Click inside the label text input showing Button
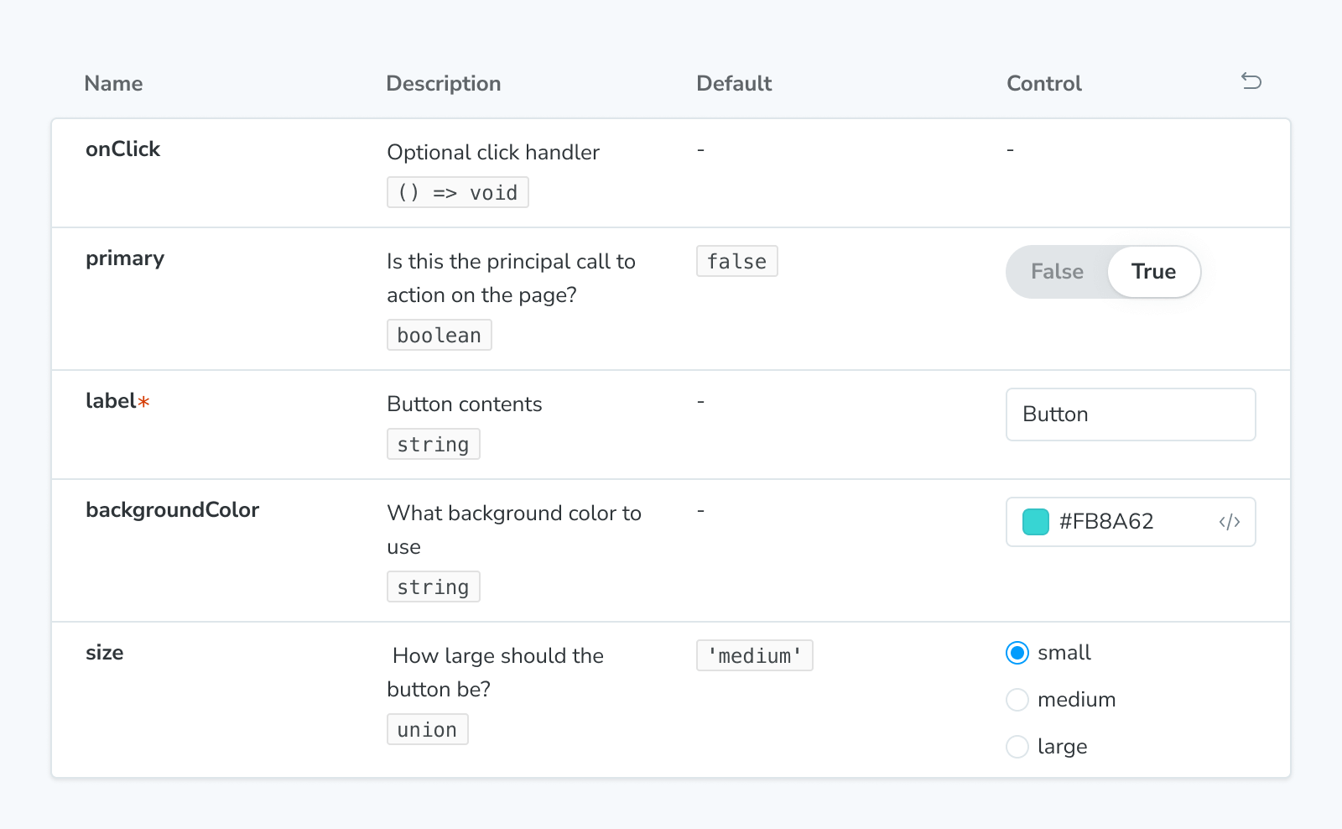1342x829 pixels. click(x=1130, y=414)
